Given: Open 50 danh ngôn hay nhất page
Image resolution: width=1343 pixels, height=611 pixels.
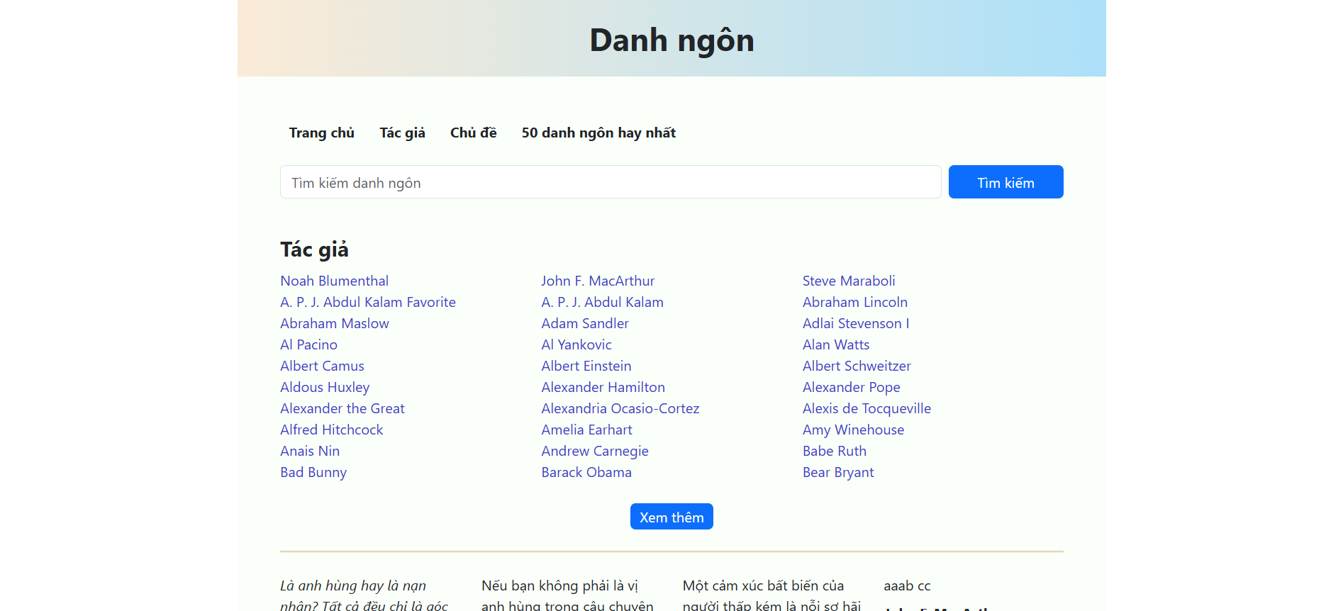Looking at the screenshot, I should [598, 133].
